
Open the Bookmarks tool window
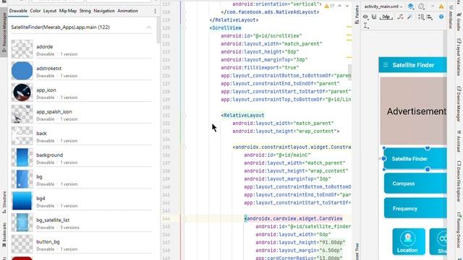click(4, 235)
